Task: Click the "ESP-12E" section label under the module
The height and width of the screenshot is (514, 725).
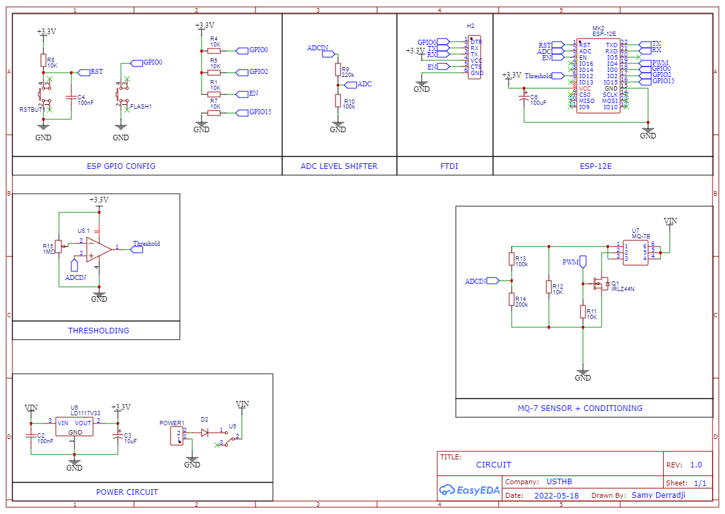Action: (x=595, y=166)
